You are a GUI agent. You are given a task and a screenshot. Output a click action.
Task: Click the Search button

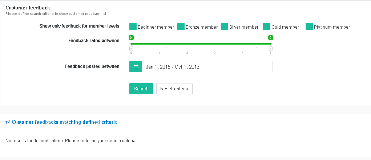click(x=141, y=89)
